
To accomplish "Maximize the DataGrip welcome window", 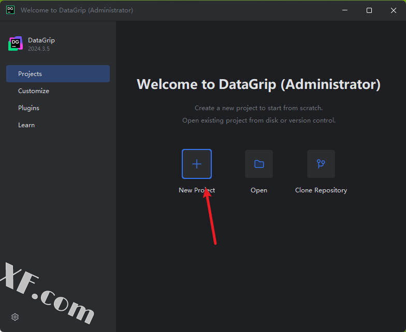I will click(369, 10).
